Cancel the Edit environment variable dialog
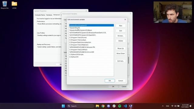This screenshot has height=109, width=194. click(121, 81)
